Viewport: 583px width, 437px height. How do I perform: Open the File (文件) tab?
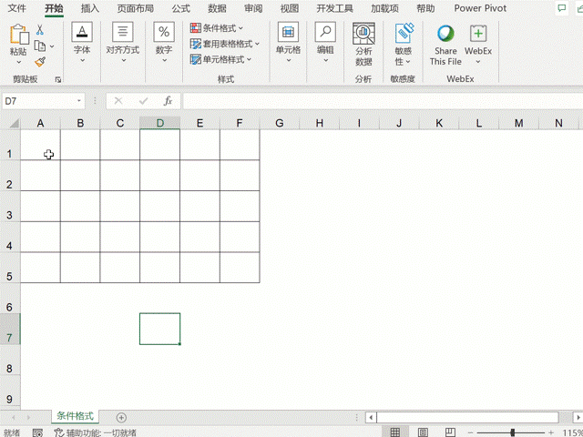17,8
